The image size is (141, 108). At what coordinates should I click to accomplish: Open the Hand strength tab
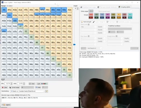coord(86,22)
